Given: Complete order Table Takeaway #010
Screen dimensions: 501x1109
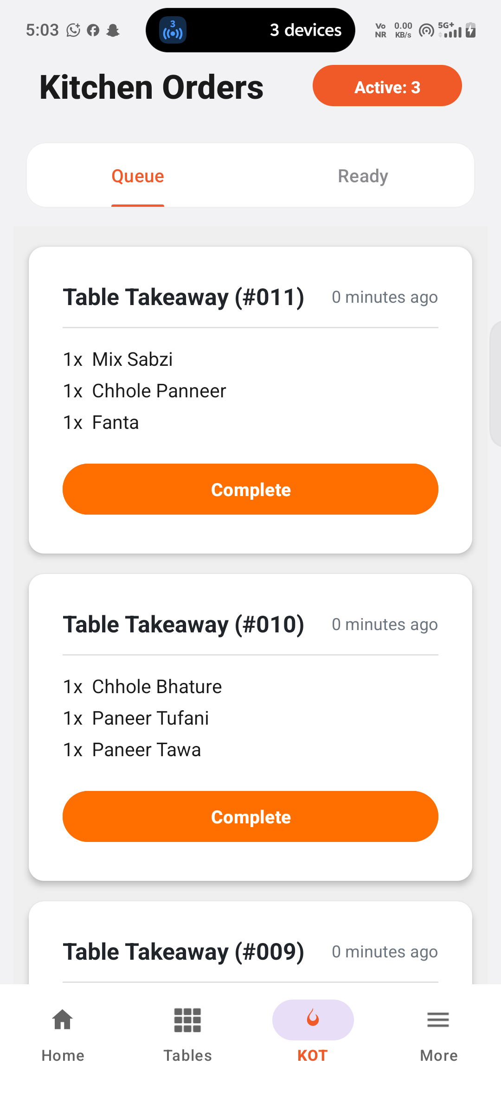Looking at the screenshot, I should point(250,817).
